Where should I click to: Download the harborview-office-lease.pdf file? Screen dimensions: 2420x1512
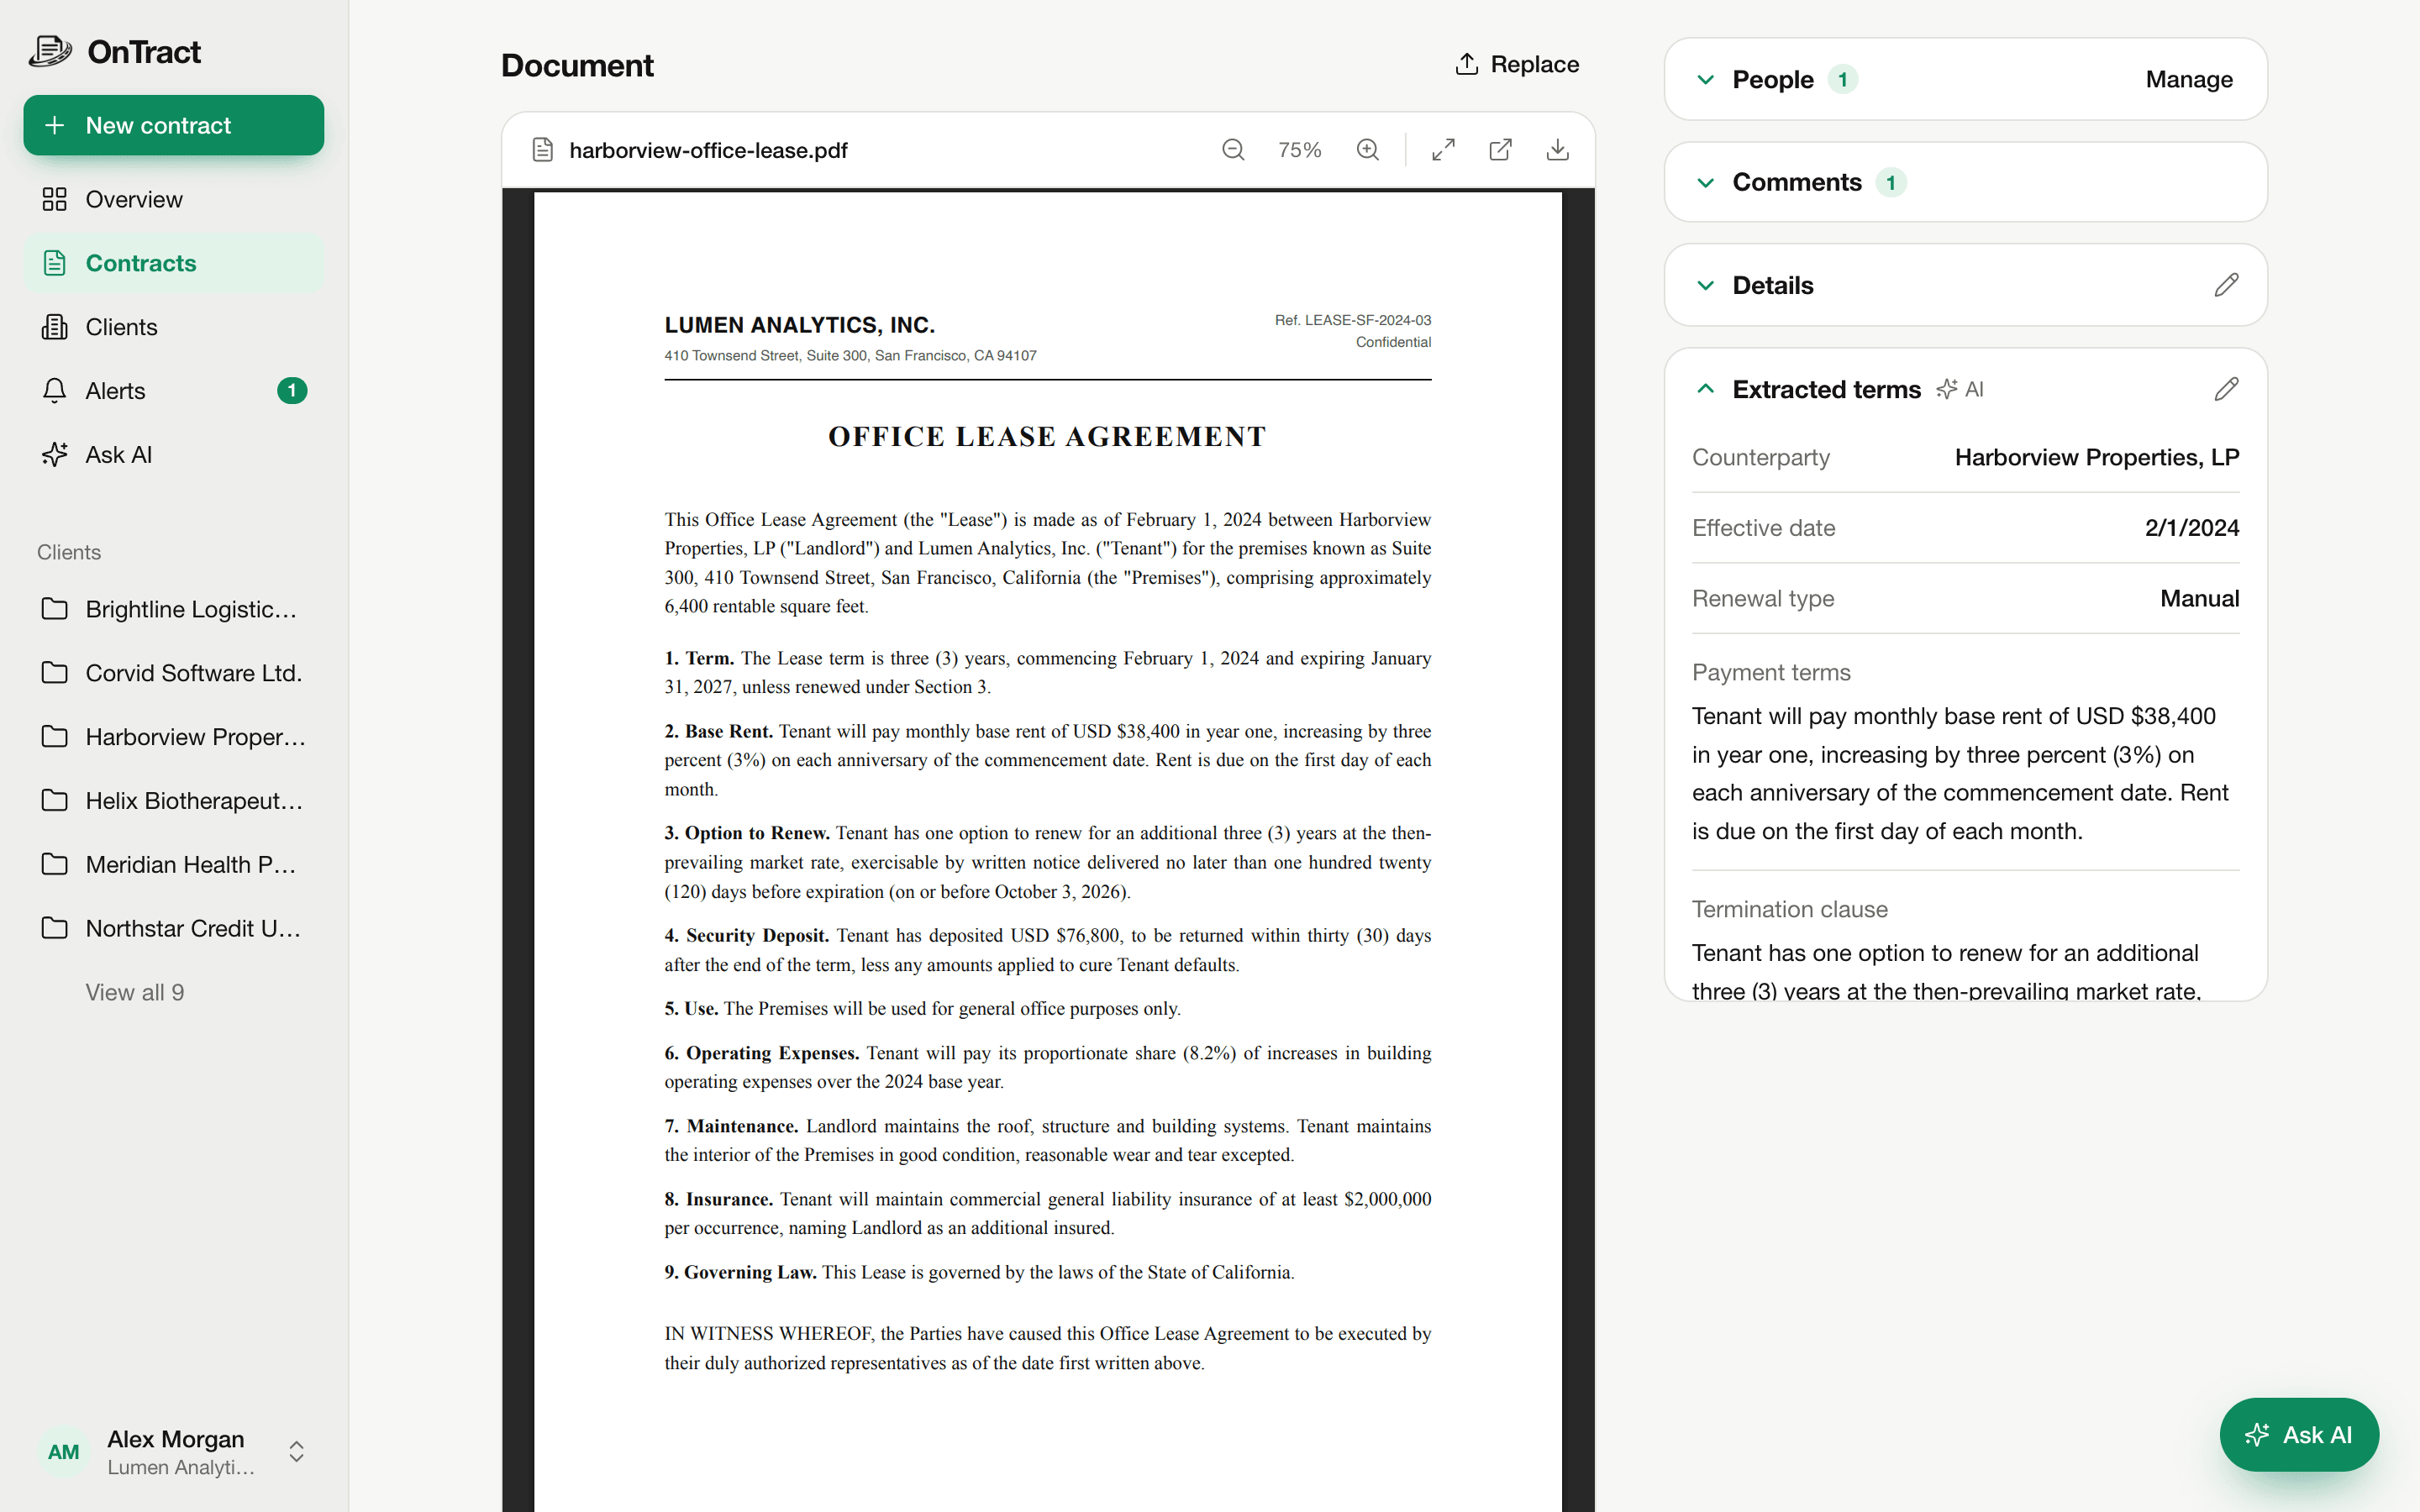click(1557, 150)
